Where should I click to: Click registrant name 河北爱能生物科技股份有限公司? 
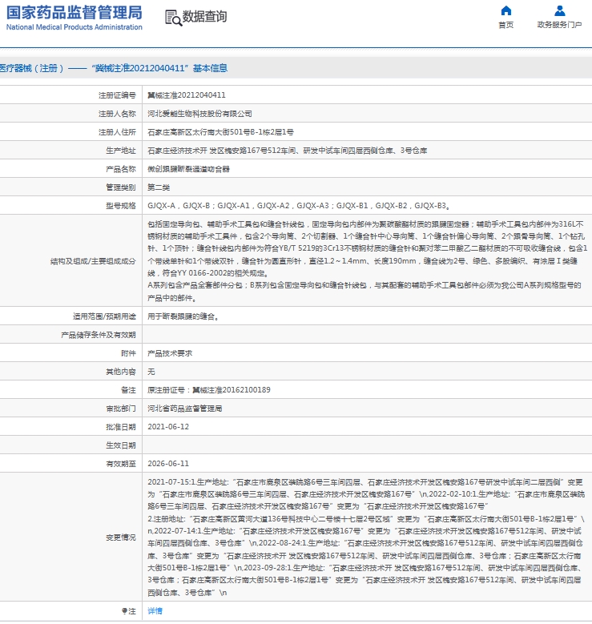[199, 114]
